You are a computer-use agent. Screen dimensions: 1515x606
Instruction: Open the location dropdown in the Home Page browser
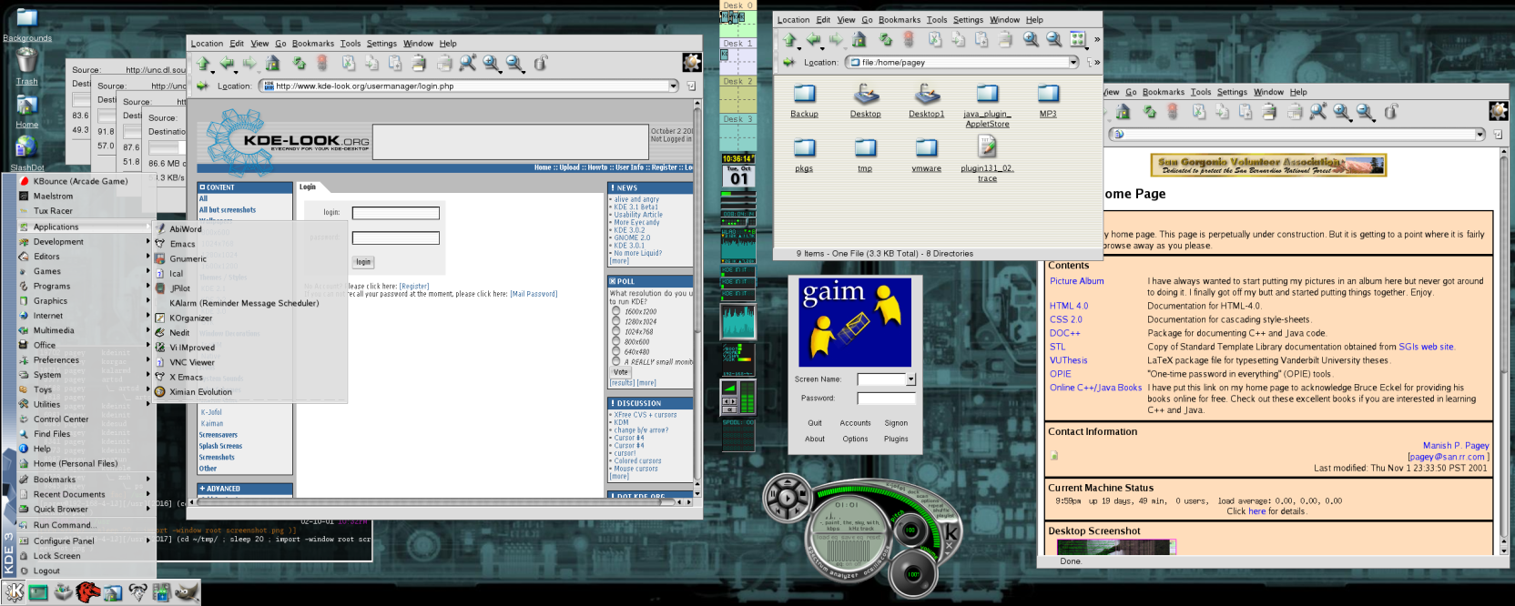tap(1480, 134)
